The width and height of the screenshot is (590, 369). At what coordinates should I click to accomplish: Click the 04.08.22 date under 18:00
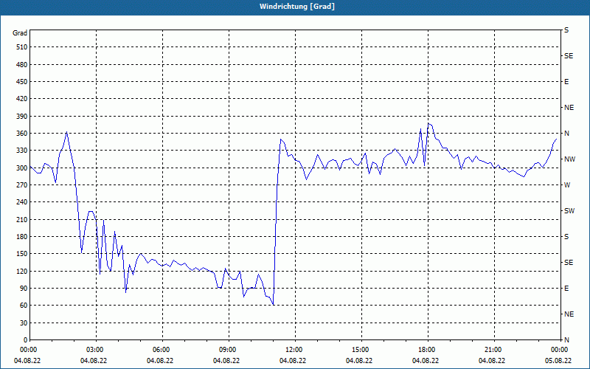pyautogui.click(x=426, y=361)
